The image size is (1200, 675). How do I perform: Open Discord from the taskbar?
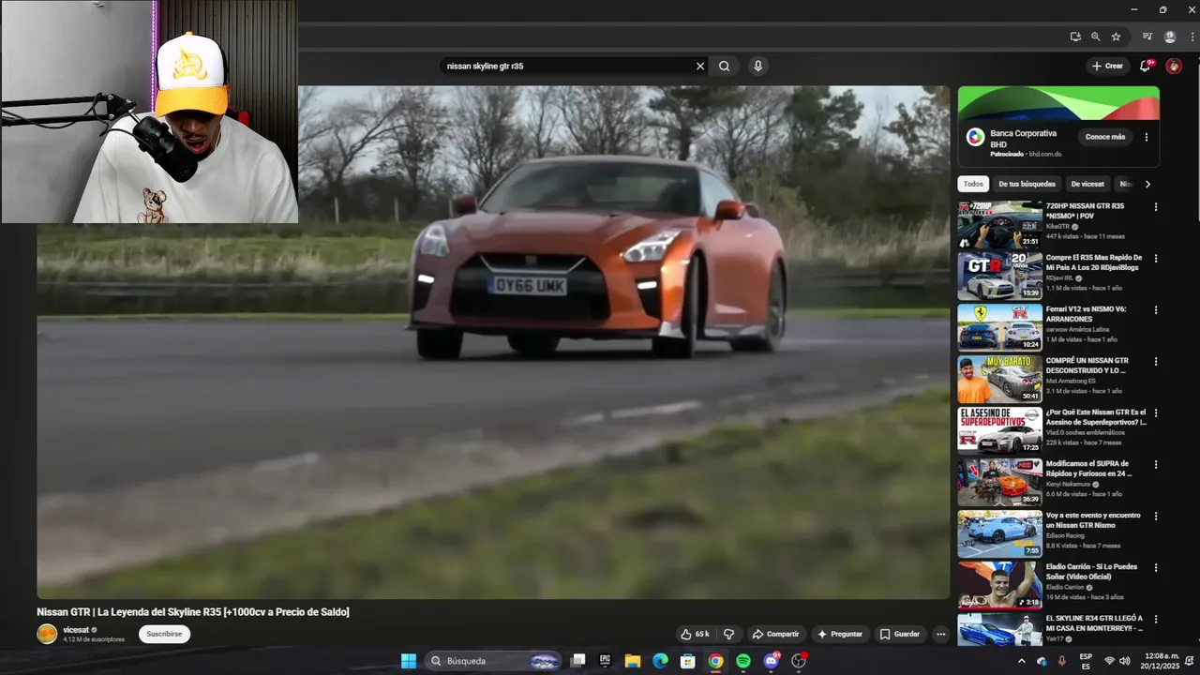[x=772, y=661]
